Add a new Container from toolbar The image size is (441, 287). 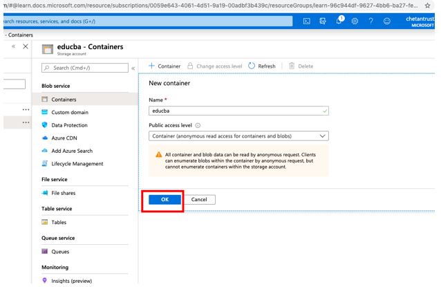click(x=165, y=66)
